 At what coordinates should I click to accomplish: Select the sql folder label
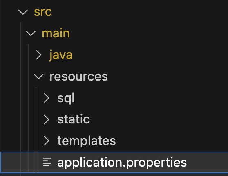(x=66, y=99)
